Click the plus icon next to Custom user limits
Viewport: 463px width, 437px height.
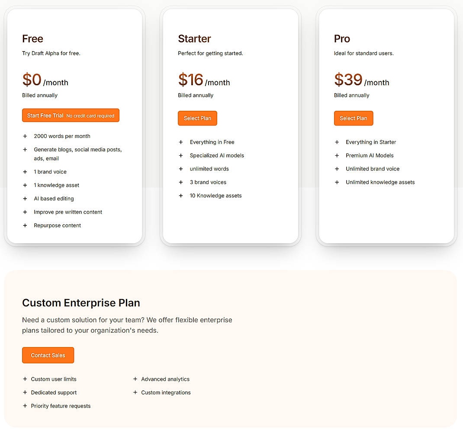pos(25,379)
